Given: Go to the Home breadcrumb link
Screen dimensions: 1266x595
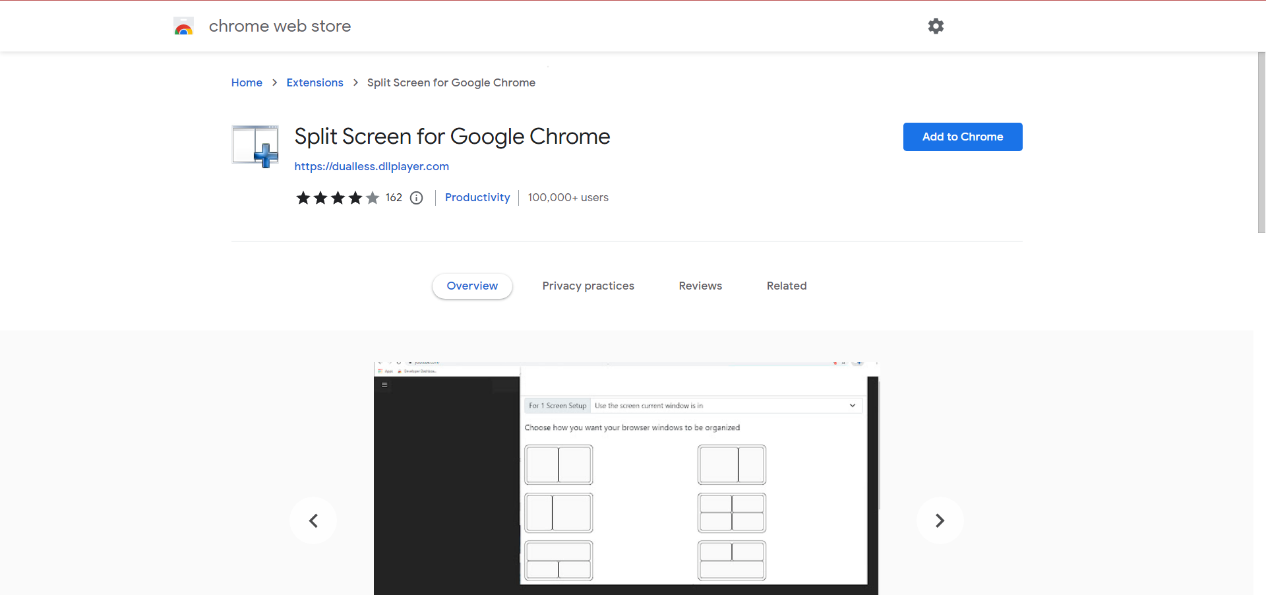Looking at the screenshot, I should tap(247, 82).
